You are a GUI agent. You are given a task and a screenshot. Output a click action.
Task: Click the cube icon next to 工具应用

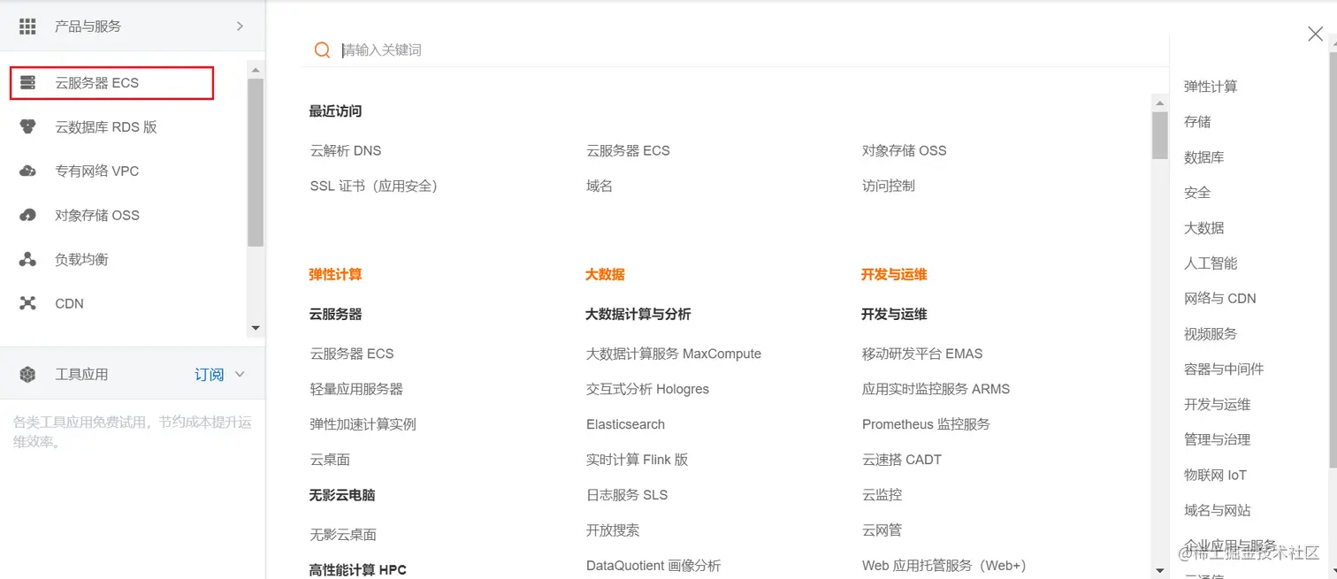27,375
